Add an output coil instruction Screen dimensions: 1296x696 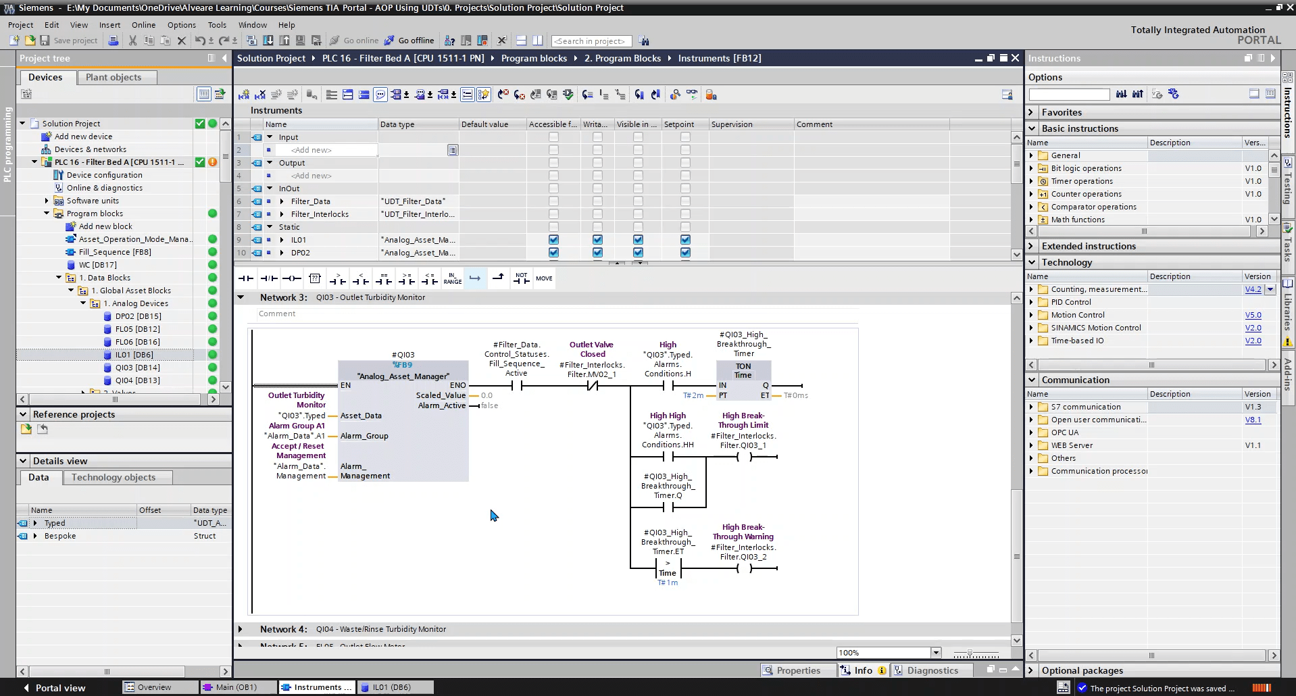pos(292,278)
